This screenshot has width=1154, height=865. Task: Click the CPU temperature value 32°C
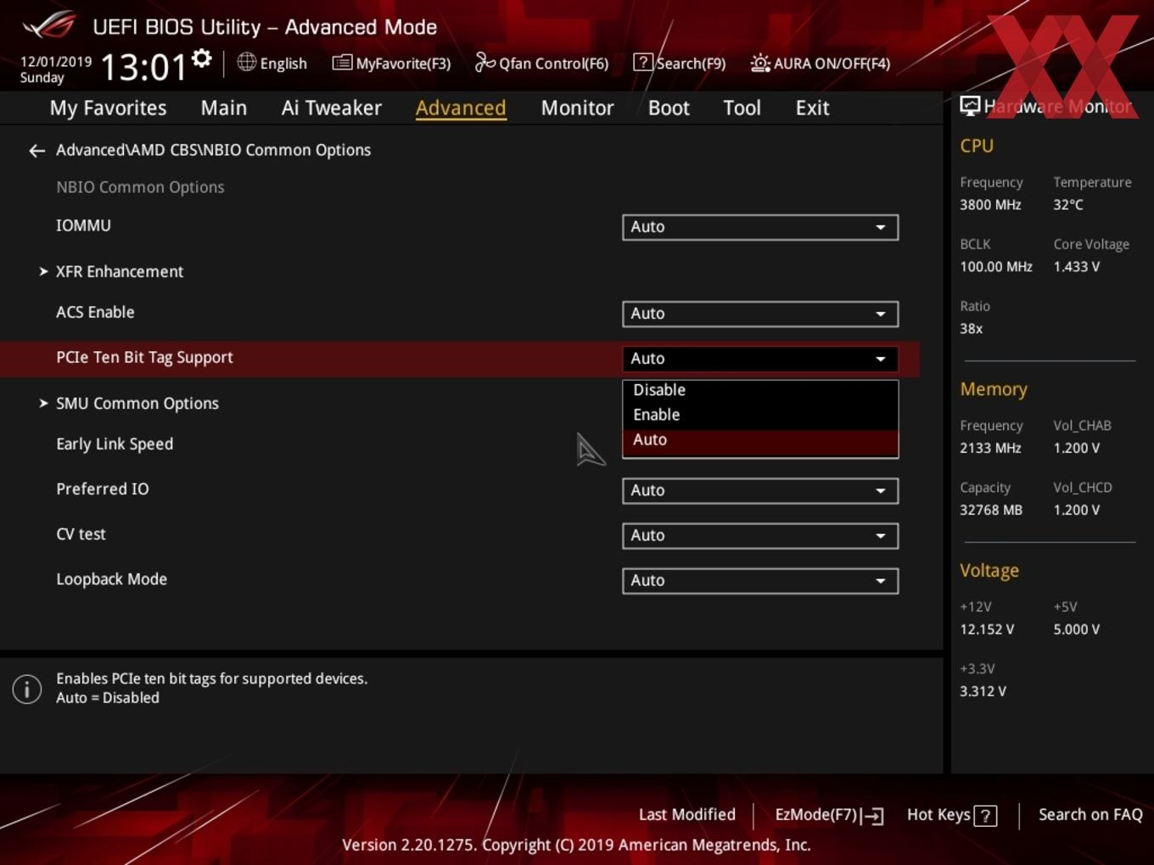(1068, 205)
